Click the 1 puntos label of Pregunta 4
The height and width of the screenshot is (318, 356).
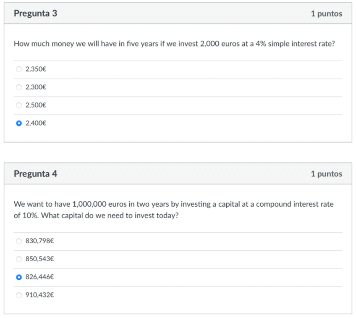tap(326, 174)
